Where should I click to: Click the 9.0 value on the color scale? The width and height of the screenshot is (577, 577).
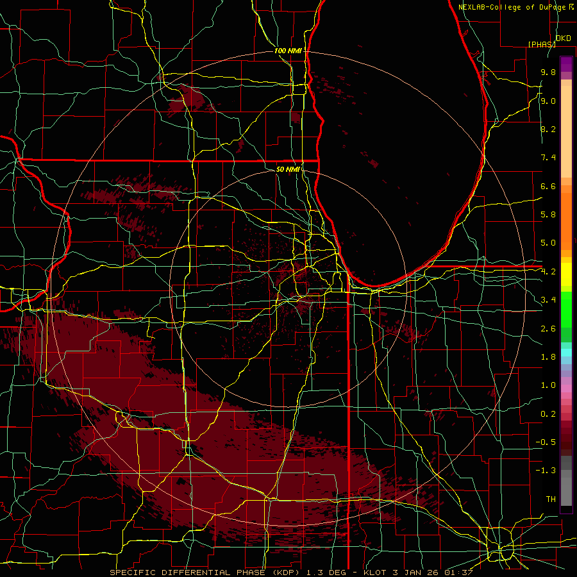[548, 101]
